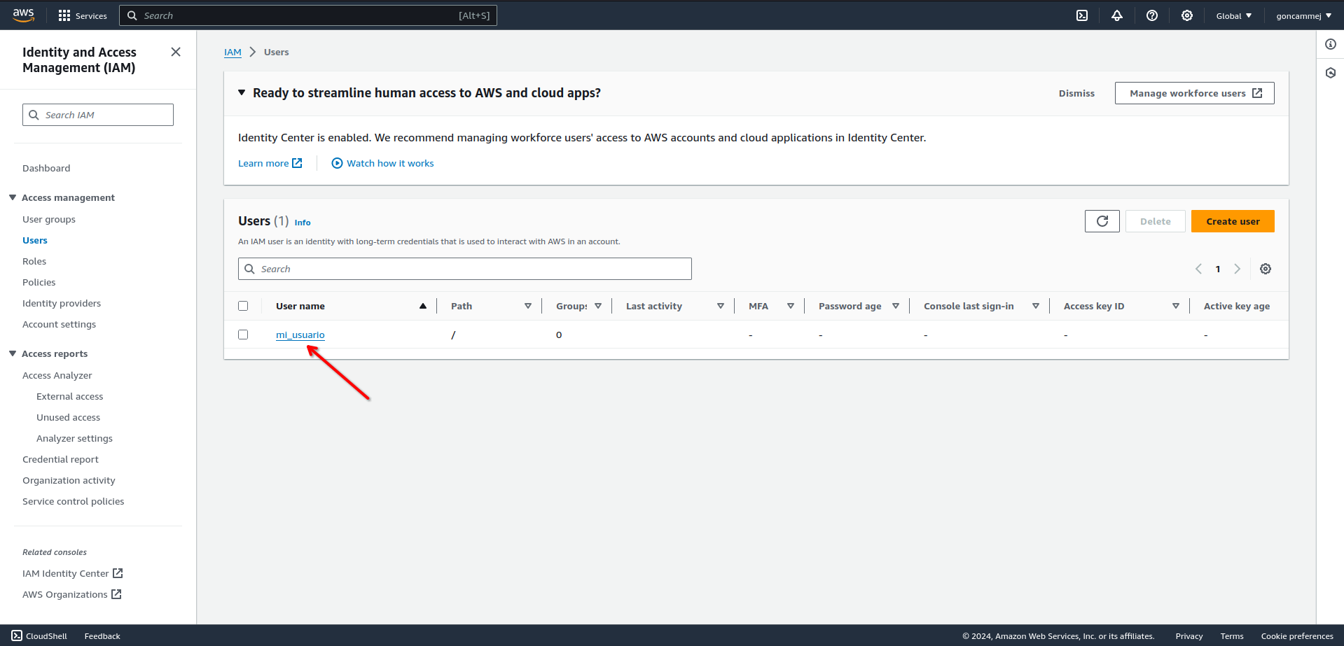Click the AWS logo home icon
This screenshot has height=646, width=1344.
click(x=23, y=15)
